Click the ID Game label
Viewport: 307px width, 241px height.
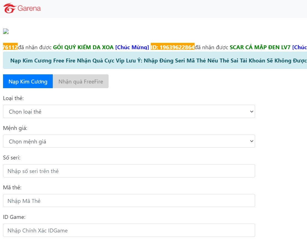point(14,217)
